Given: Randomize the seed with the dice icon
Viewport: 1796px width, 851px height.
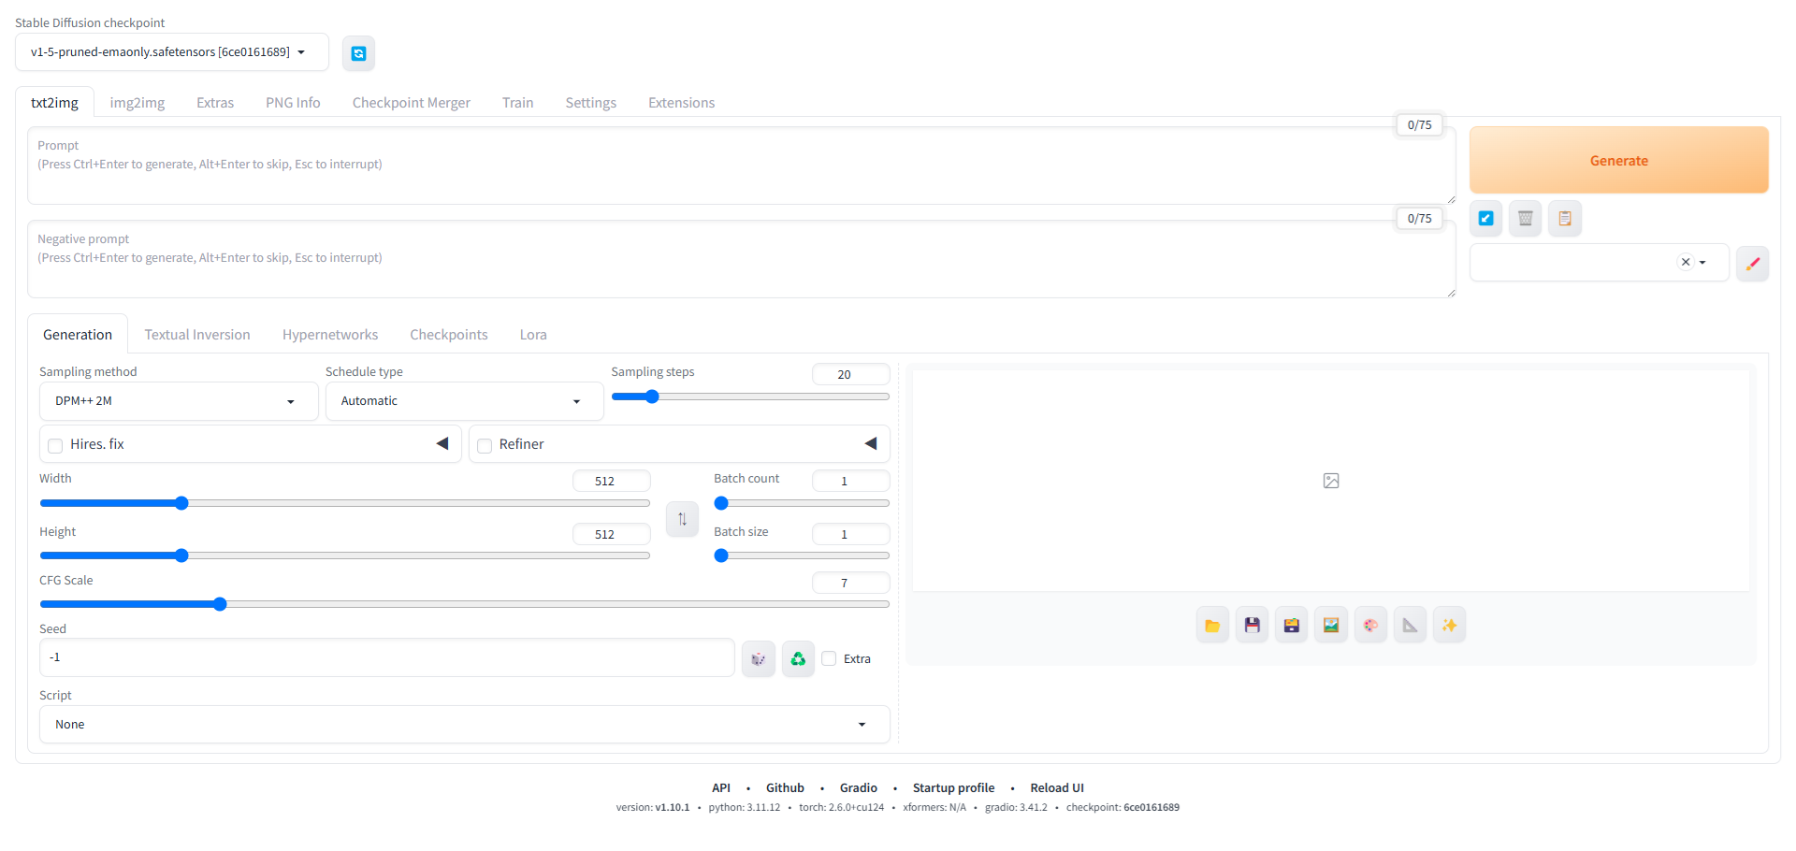Looking at the screenshot, I should [x=758, y=658].
